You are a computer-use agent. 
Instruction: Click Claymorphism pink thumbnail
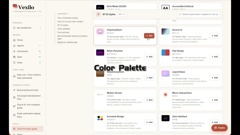100,31
